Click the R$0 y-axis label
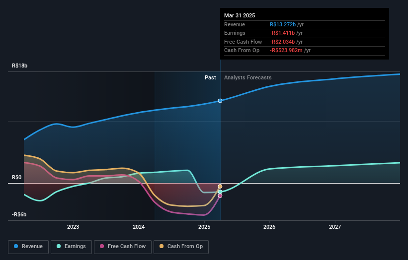The image size is (408, 260). point(17,178)
